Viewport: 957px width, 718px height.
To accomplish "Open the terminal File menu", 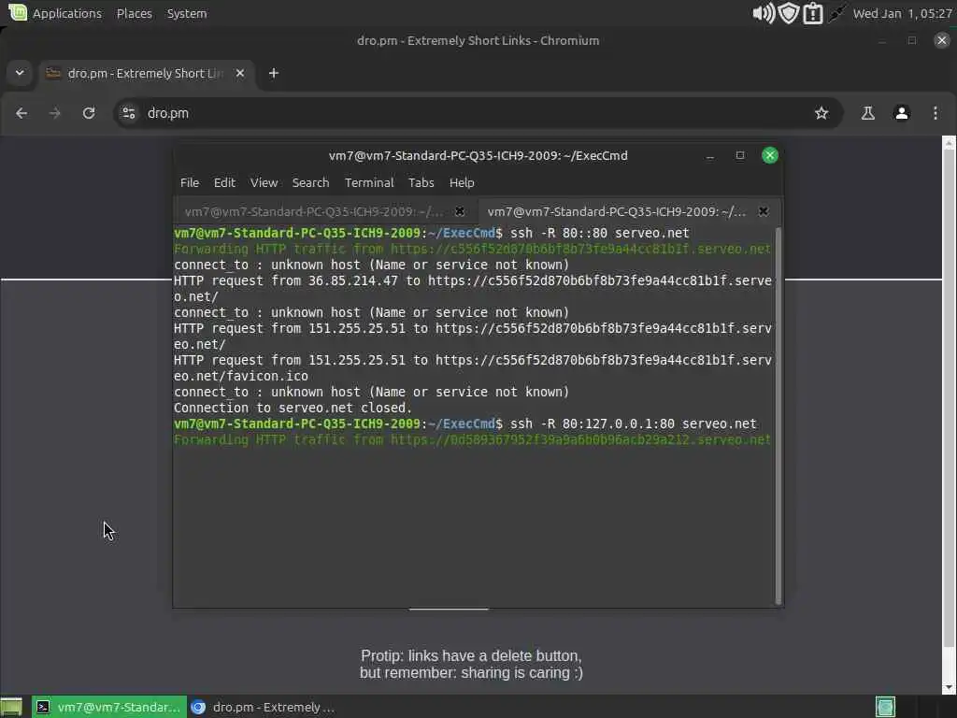I will pos(189,182).
